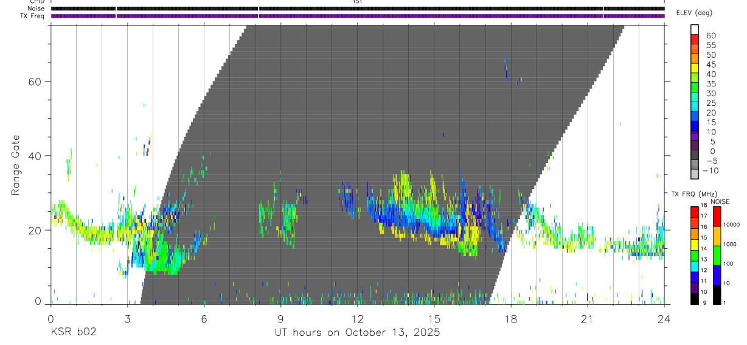
Task: Click the '13' TX frequency legend label
Action: point(704,259)
